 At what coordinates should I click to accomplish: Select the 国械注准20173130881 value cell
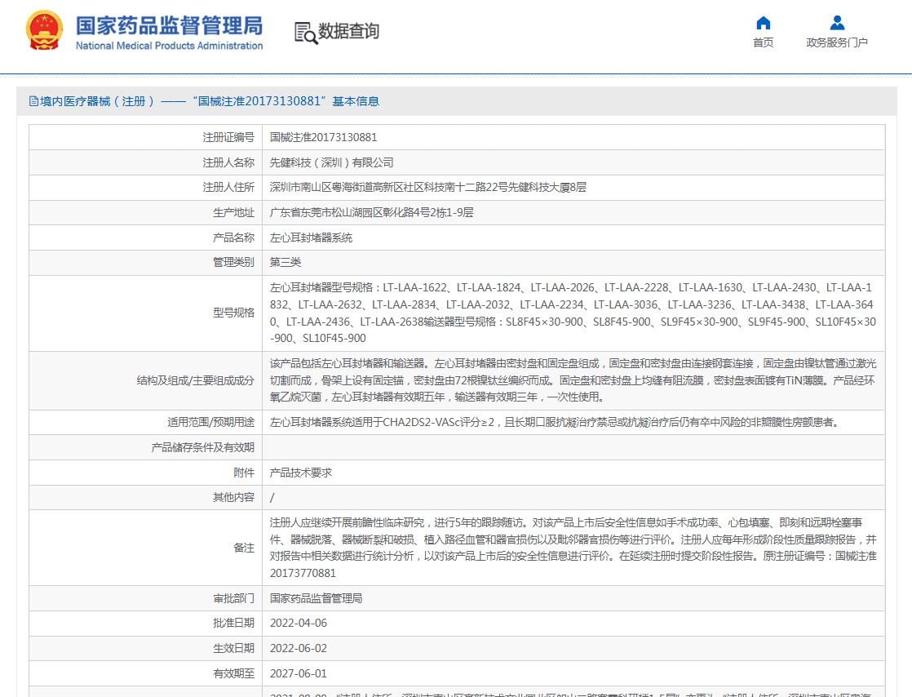[573, 137]
